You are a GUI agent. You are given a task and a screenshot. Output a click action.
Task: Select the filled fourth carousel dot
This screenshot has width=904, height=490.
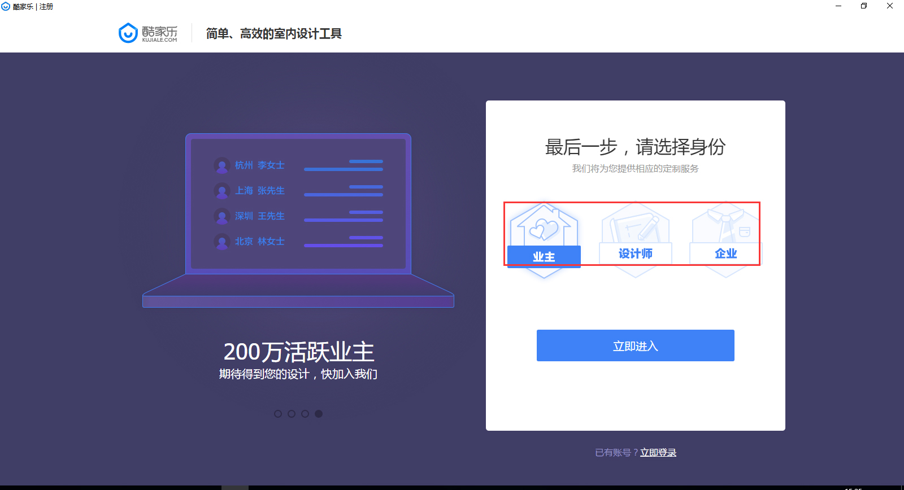pyautogui.click(x=319, y=414)
